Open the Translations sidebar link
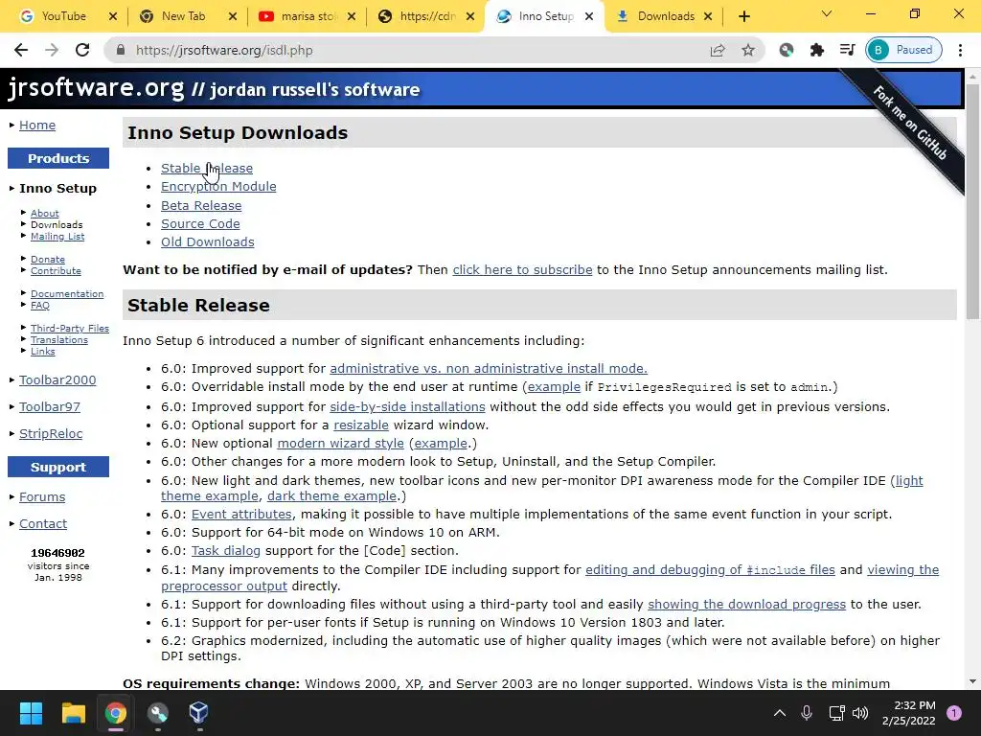Image resolution: width=981 pixels, height=736 pixels. click(59, 340)
